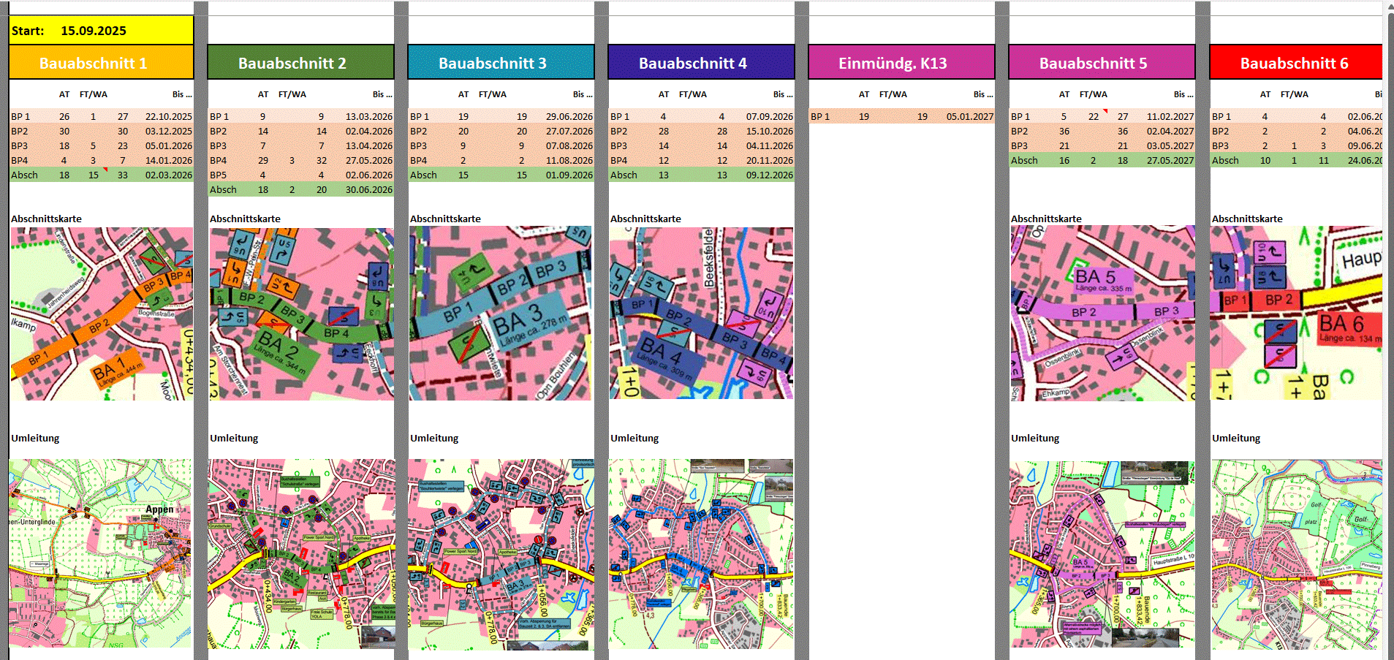Select the BA 3 Abschnittskarte map image
Image resolution: width=1394 pixels, height=660 pixels.
coord(500,314)
